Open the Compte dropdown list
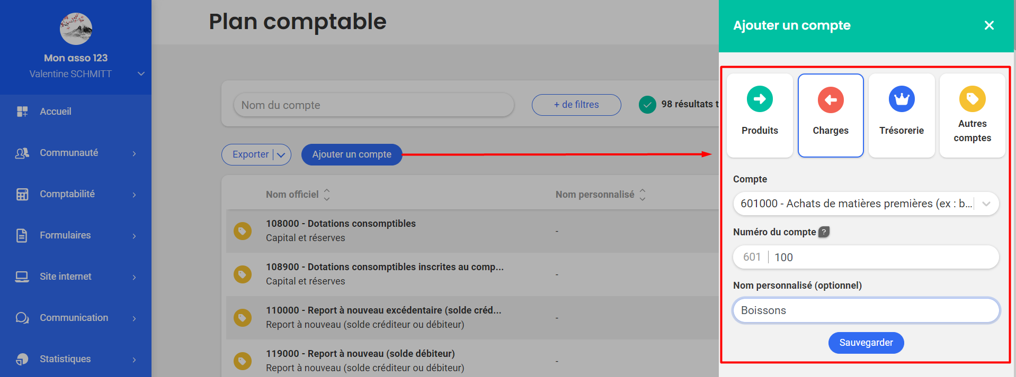Image resolution: width=1016 pixels, height=377 pixels. pos(986,204)
